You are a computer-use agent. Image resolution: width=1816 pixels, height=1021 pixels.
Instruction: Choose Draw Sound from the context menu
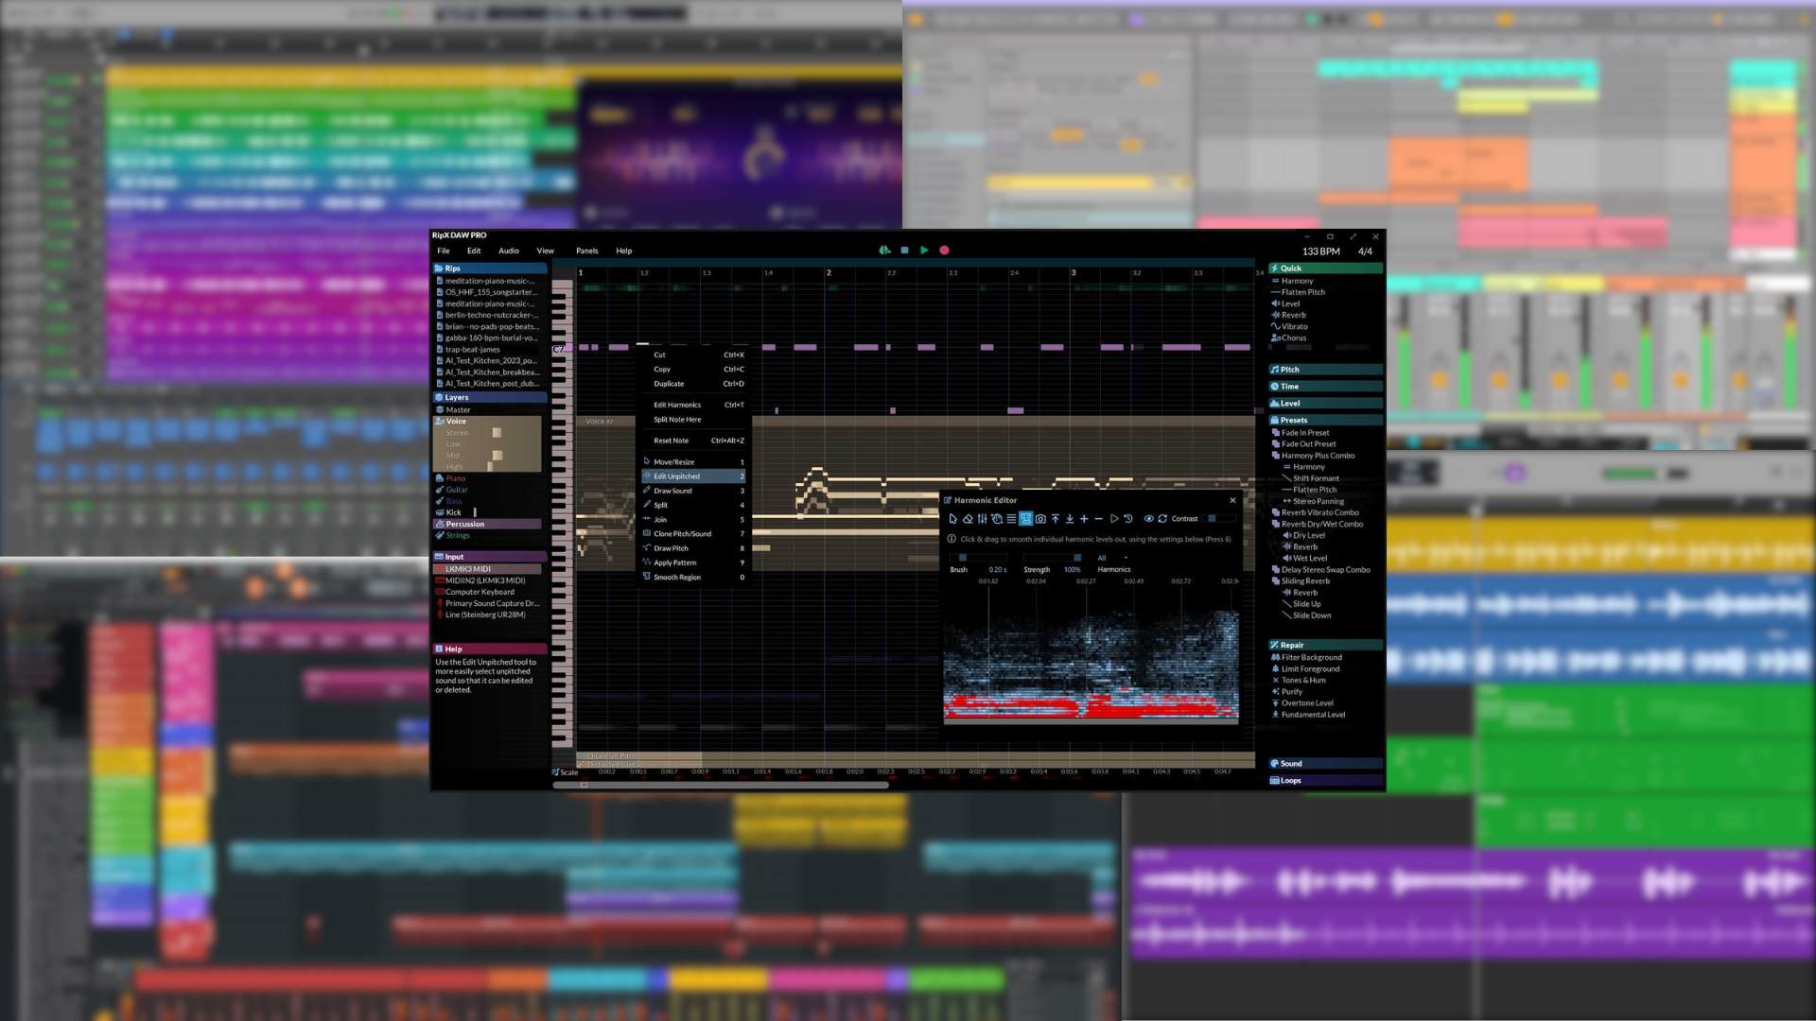point(694,491)
